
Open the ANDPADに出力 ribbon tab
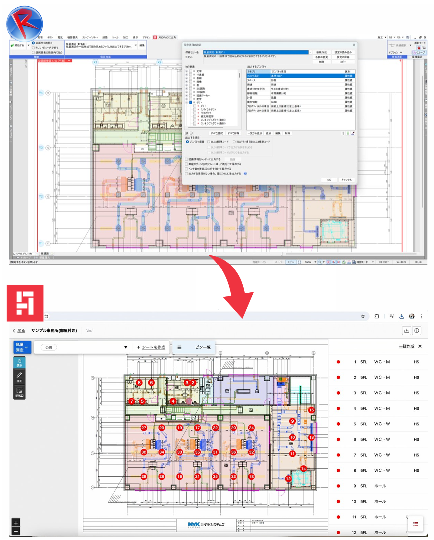165,37
